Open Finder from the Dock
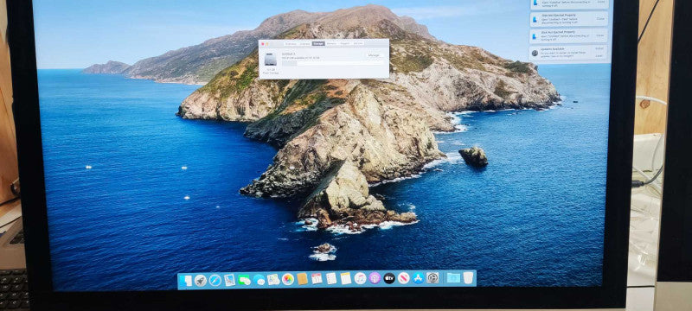This screenshot has height=311, width=692. (186, 280)
